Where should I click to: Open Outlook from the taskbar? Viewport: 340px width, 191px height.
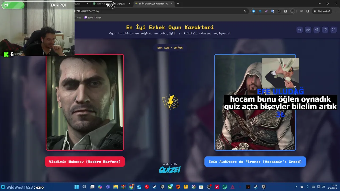click(139, 187)
